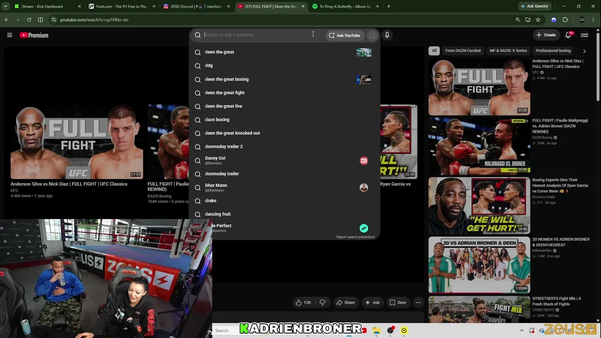This screenshot has width=601, height=338.
Task: Open the notifications bell
Action: pos(568,35)
